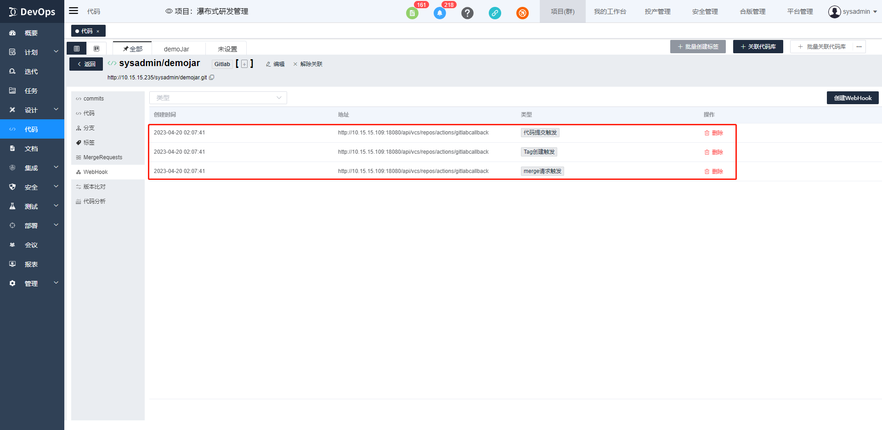The image size is (882, 430).
Task: Copy the repository git URL
Action: click(x=212, y=78)
